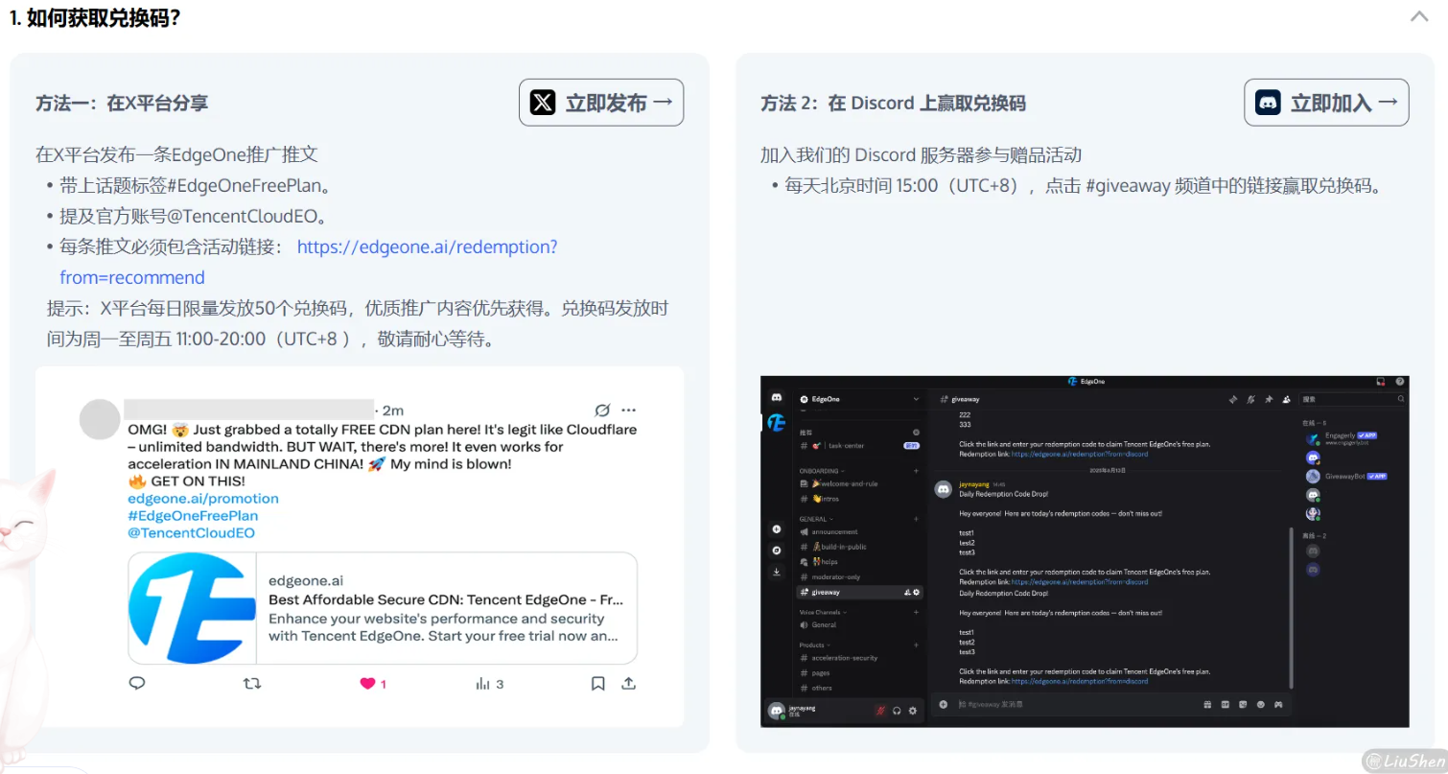Screen dimensions: 1448x774
Task: Click the pinned messages pin icon in Discord
Action: point(1269,399)
